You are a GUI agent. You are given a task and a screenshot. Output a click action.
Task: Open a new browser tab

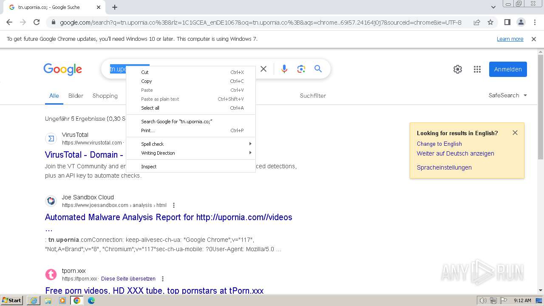115,7
